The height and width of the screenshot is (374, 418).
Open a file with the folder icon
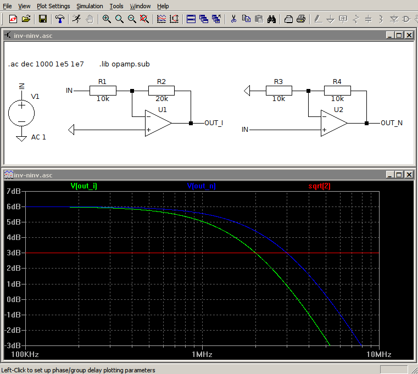pyautogui.click(x=26, y=19)
